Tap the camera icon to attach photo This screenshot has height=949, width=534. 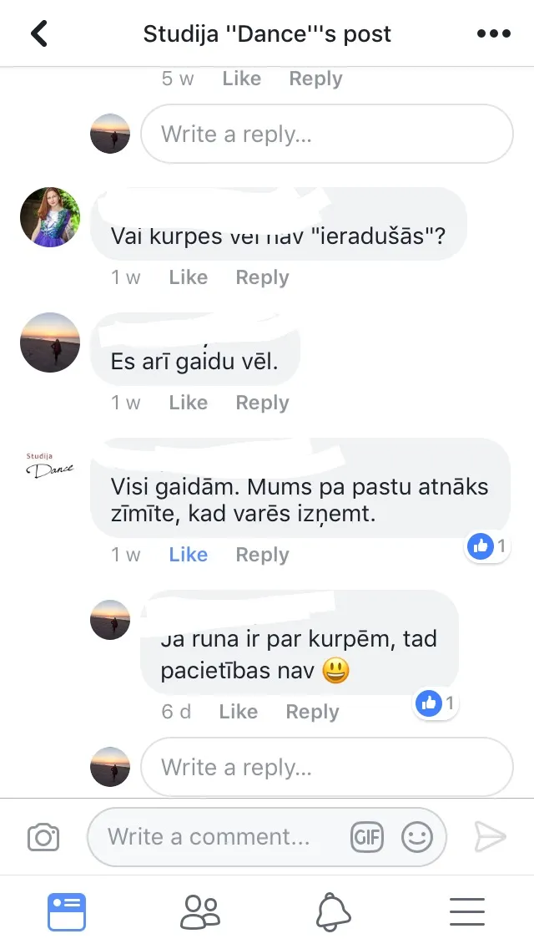(x=43, y=837)
